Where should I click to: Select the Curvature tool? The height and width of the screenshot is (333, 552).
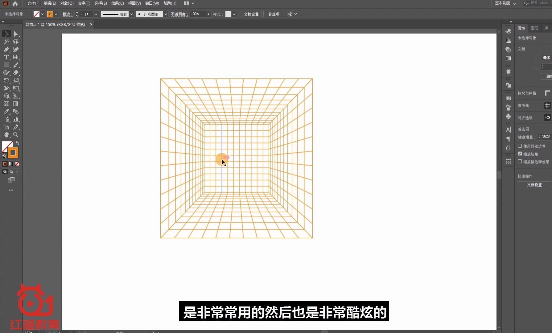click(x=16, y=49)
